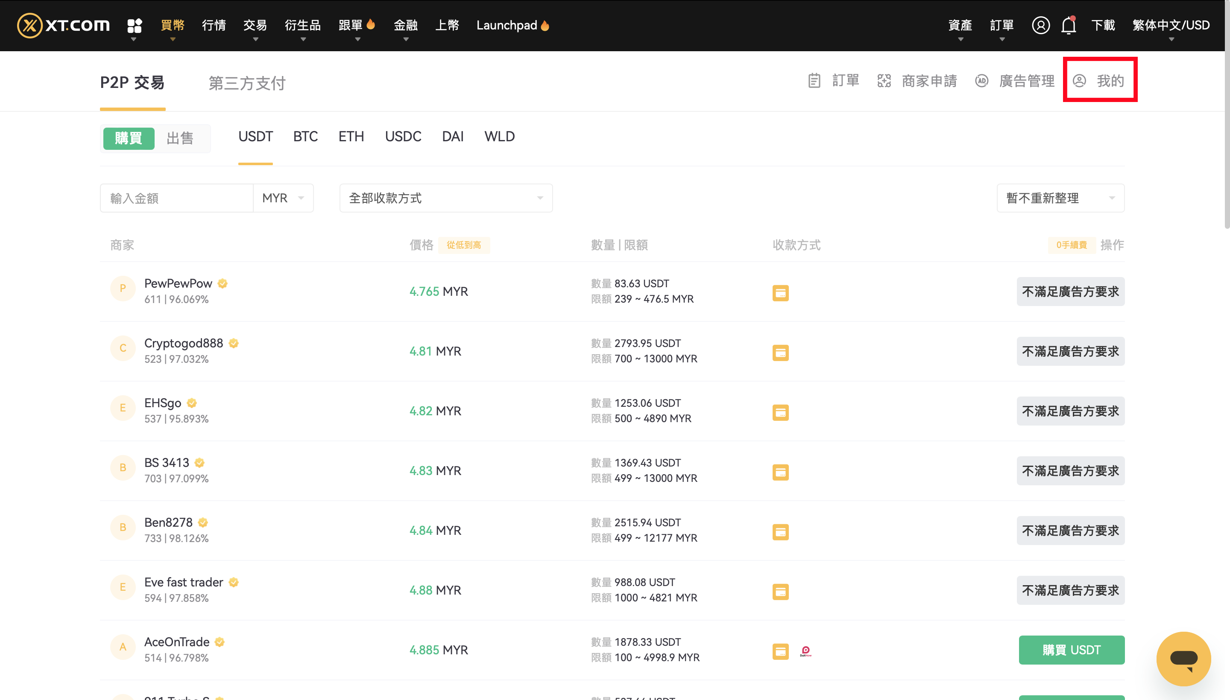Viewport: 1230px width, 700px height.
Task: Expand the 衍生品 menu
Action: point(302,25)
